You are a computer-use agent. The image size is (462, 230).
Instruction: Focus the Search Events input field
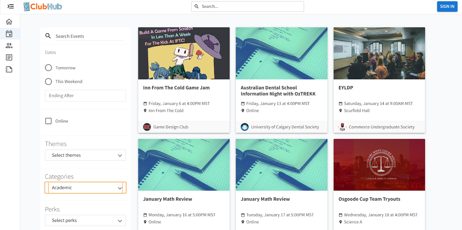pos(90,36)
